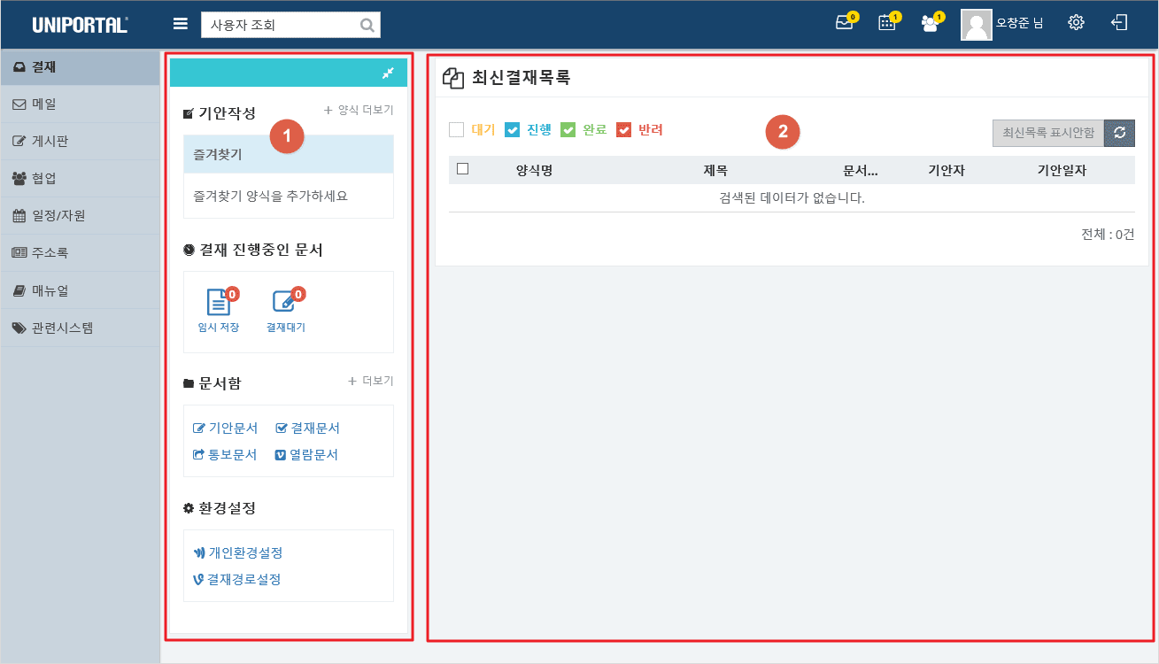The image size is (1159, 664).
Task: Click the search magnifier icon
Action: 367,25
